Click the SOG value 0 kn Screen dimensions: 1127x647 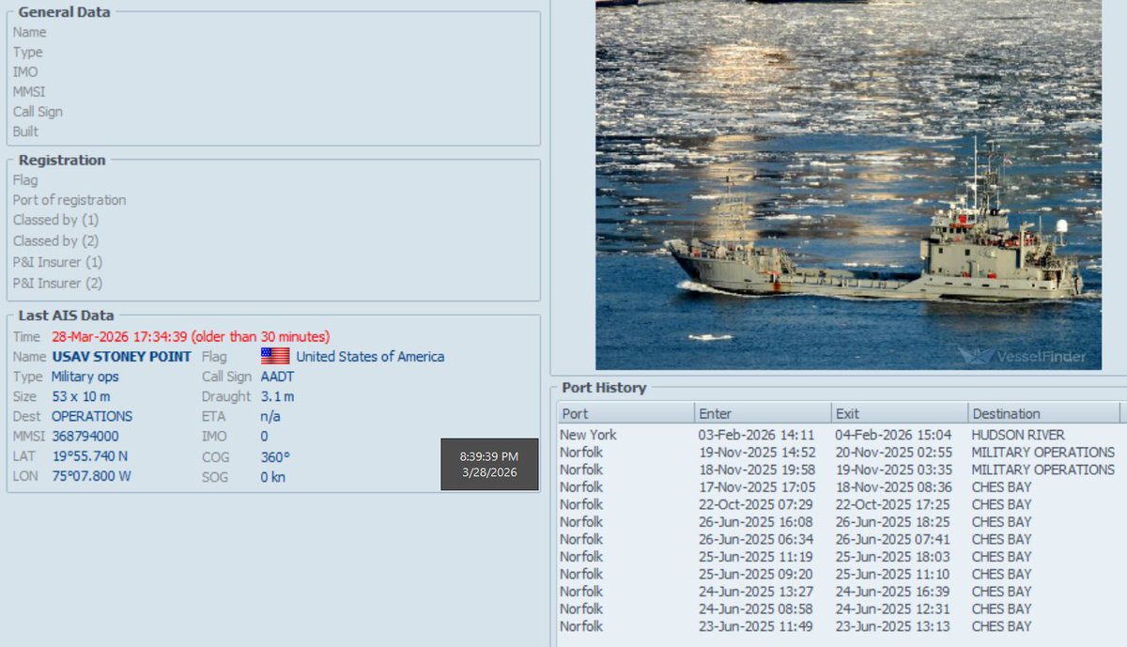(x=273, y=476)
